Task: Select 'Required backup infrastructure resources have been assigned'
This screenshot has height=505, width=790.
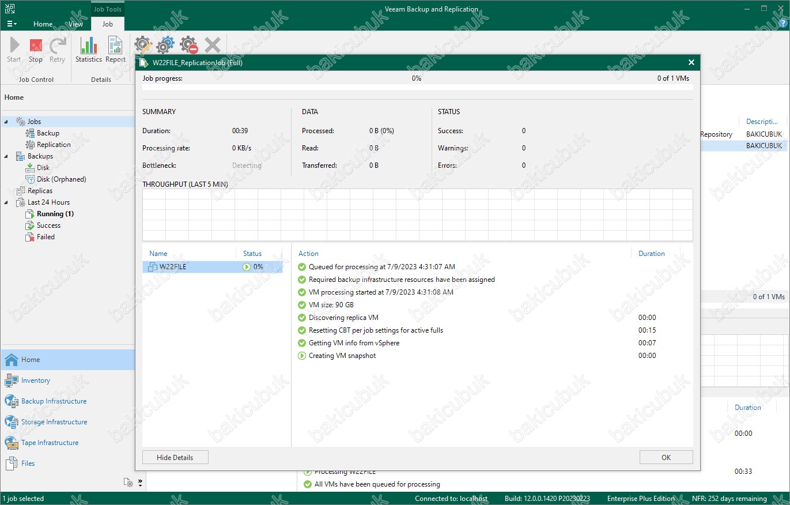Action: point(402,280)
